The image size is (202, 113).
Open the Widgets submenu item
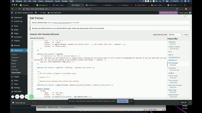[x=14, y=61]
